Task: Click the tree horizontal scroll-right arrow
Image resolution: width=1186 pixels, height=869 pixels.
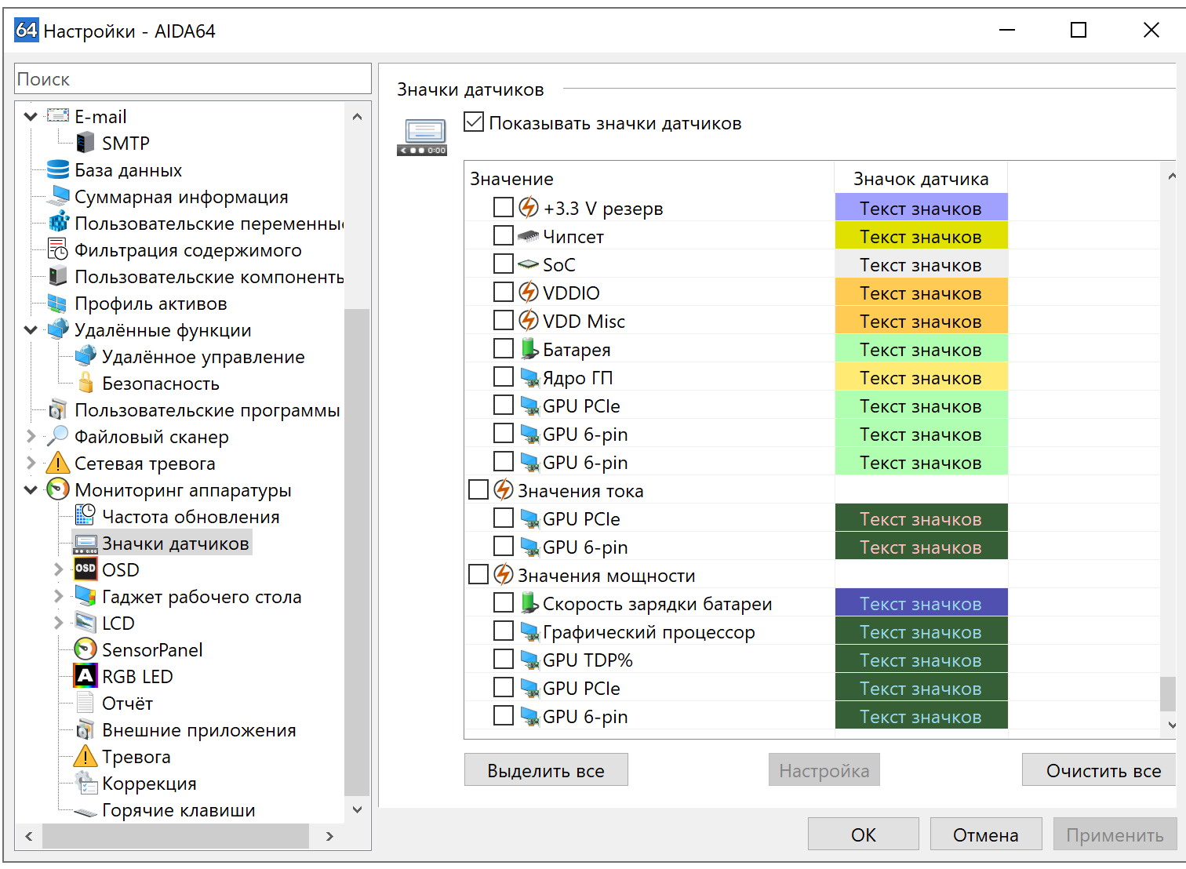Action: coord(329,836)
